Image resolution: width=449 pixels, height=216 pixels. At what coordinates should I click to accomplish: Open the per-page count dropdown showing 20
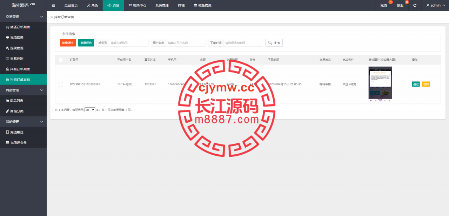coord(90,110)
